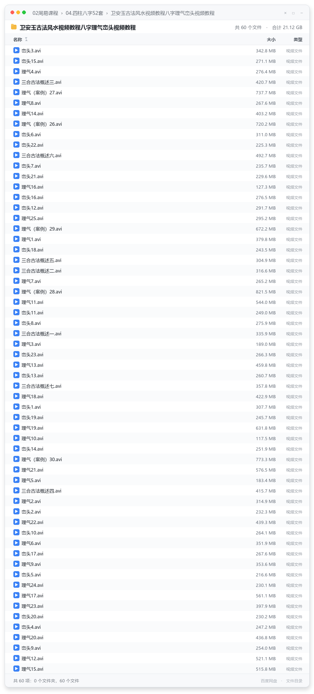Click the video icon beside 峦头3.avi
Viewport: 314px width, 694px height.
[x=16, y=50]
